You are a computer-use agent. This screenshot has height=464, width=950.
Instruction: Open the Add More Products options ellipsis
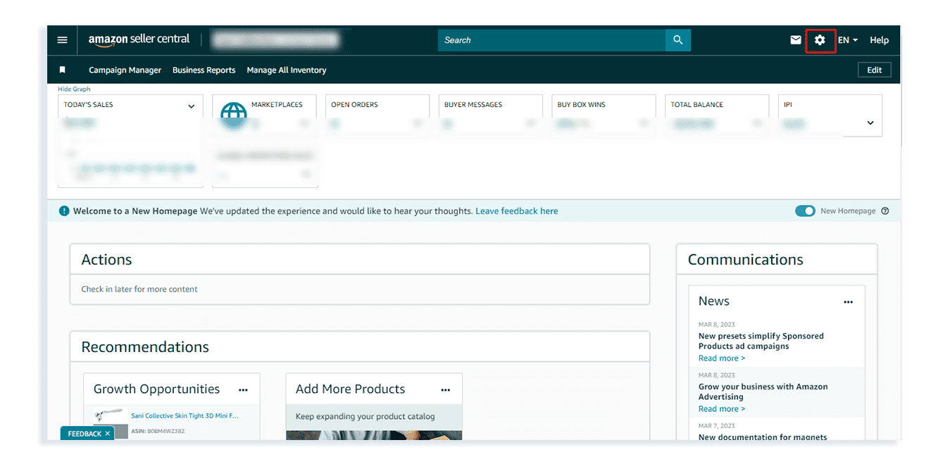pos(445,389)
